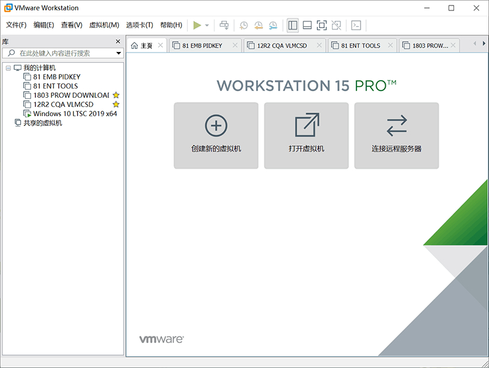Switch to the 12R2 CQA VLMCSD tab
This screenshot has height=368, width=489.
point(283,45)
